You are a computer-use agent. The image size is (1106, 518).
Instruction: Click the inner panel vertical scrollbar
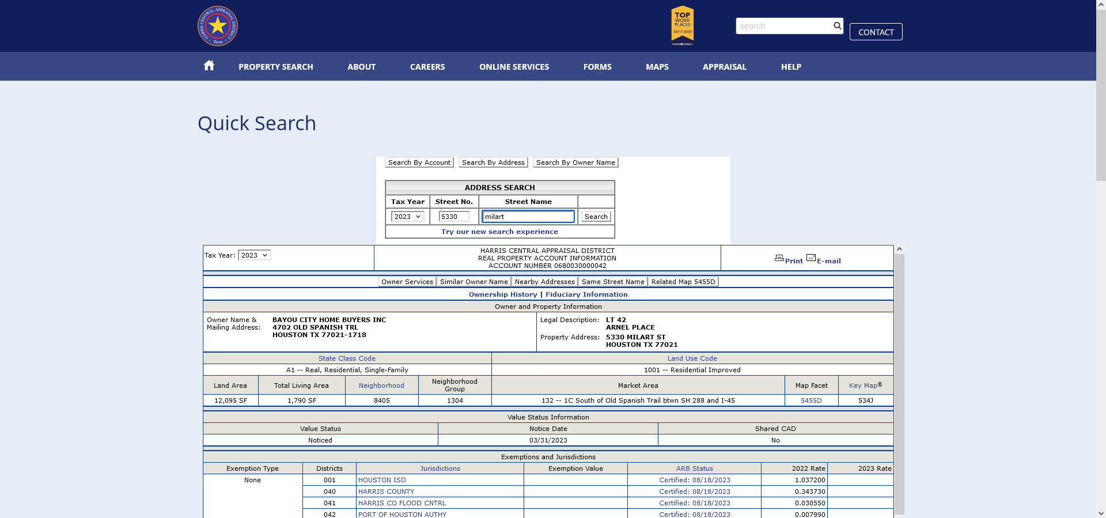click(899, 383)
